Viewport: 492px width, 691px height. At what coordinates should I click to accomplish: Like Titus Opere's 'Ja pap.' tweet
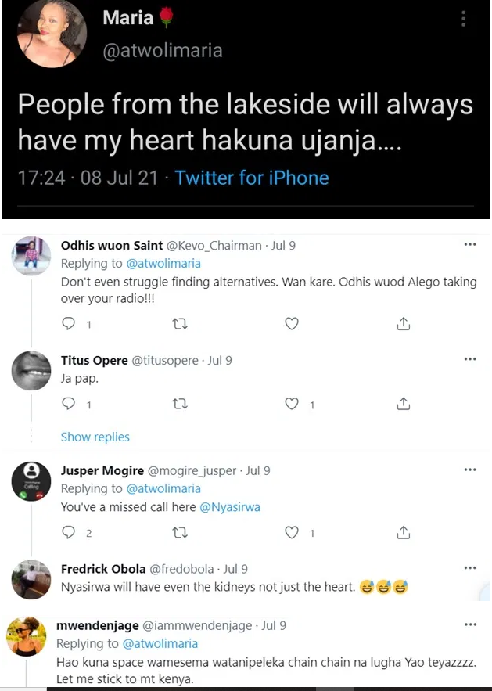pyautogui.click(x=292, y=405)
